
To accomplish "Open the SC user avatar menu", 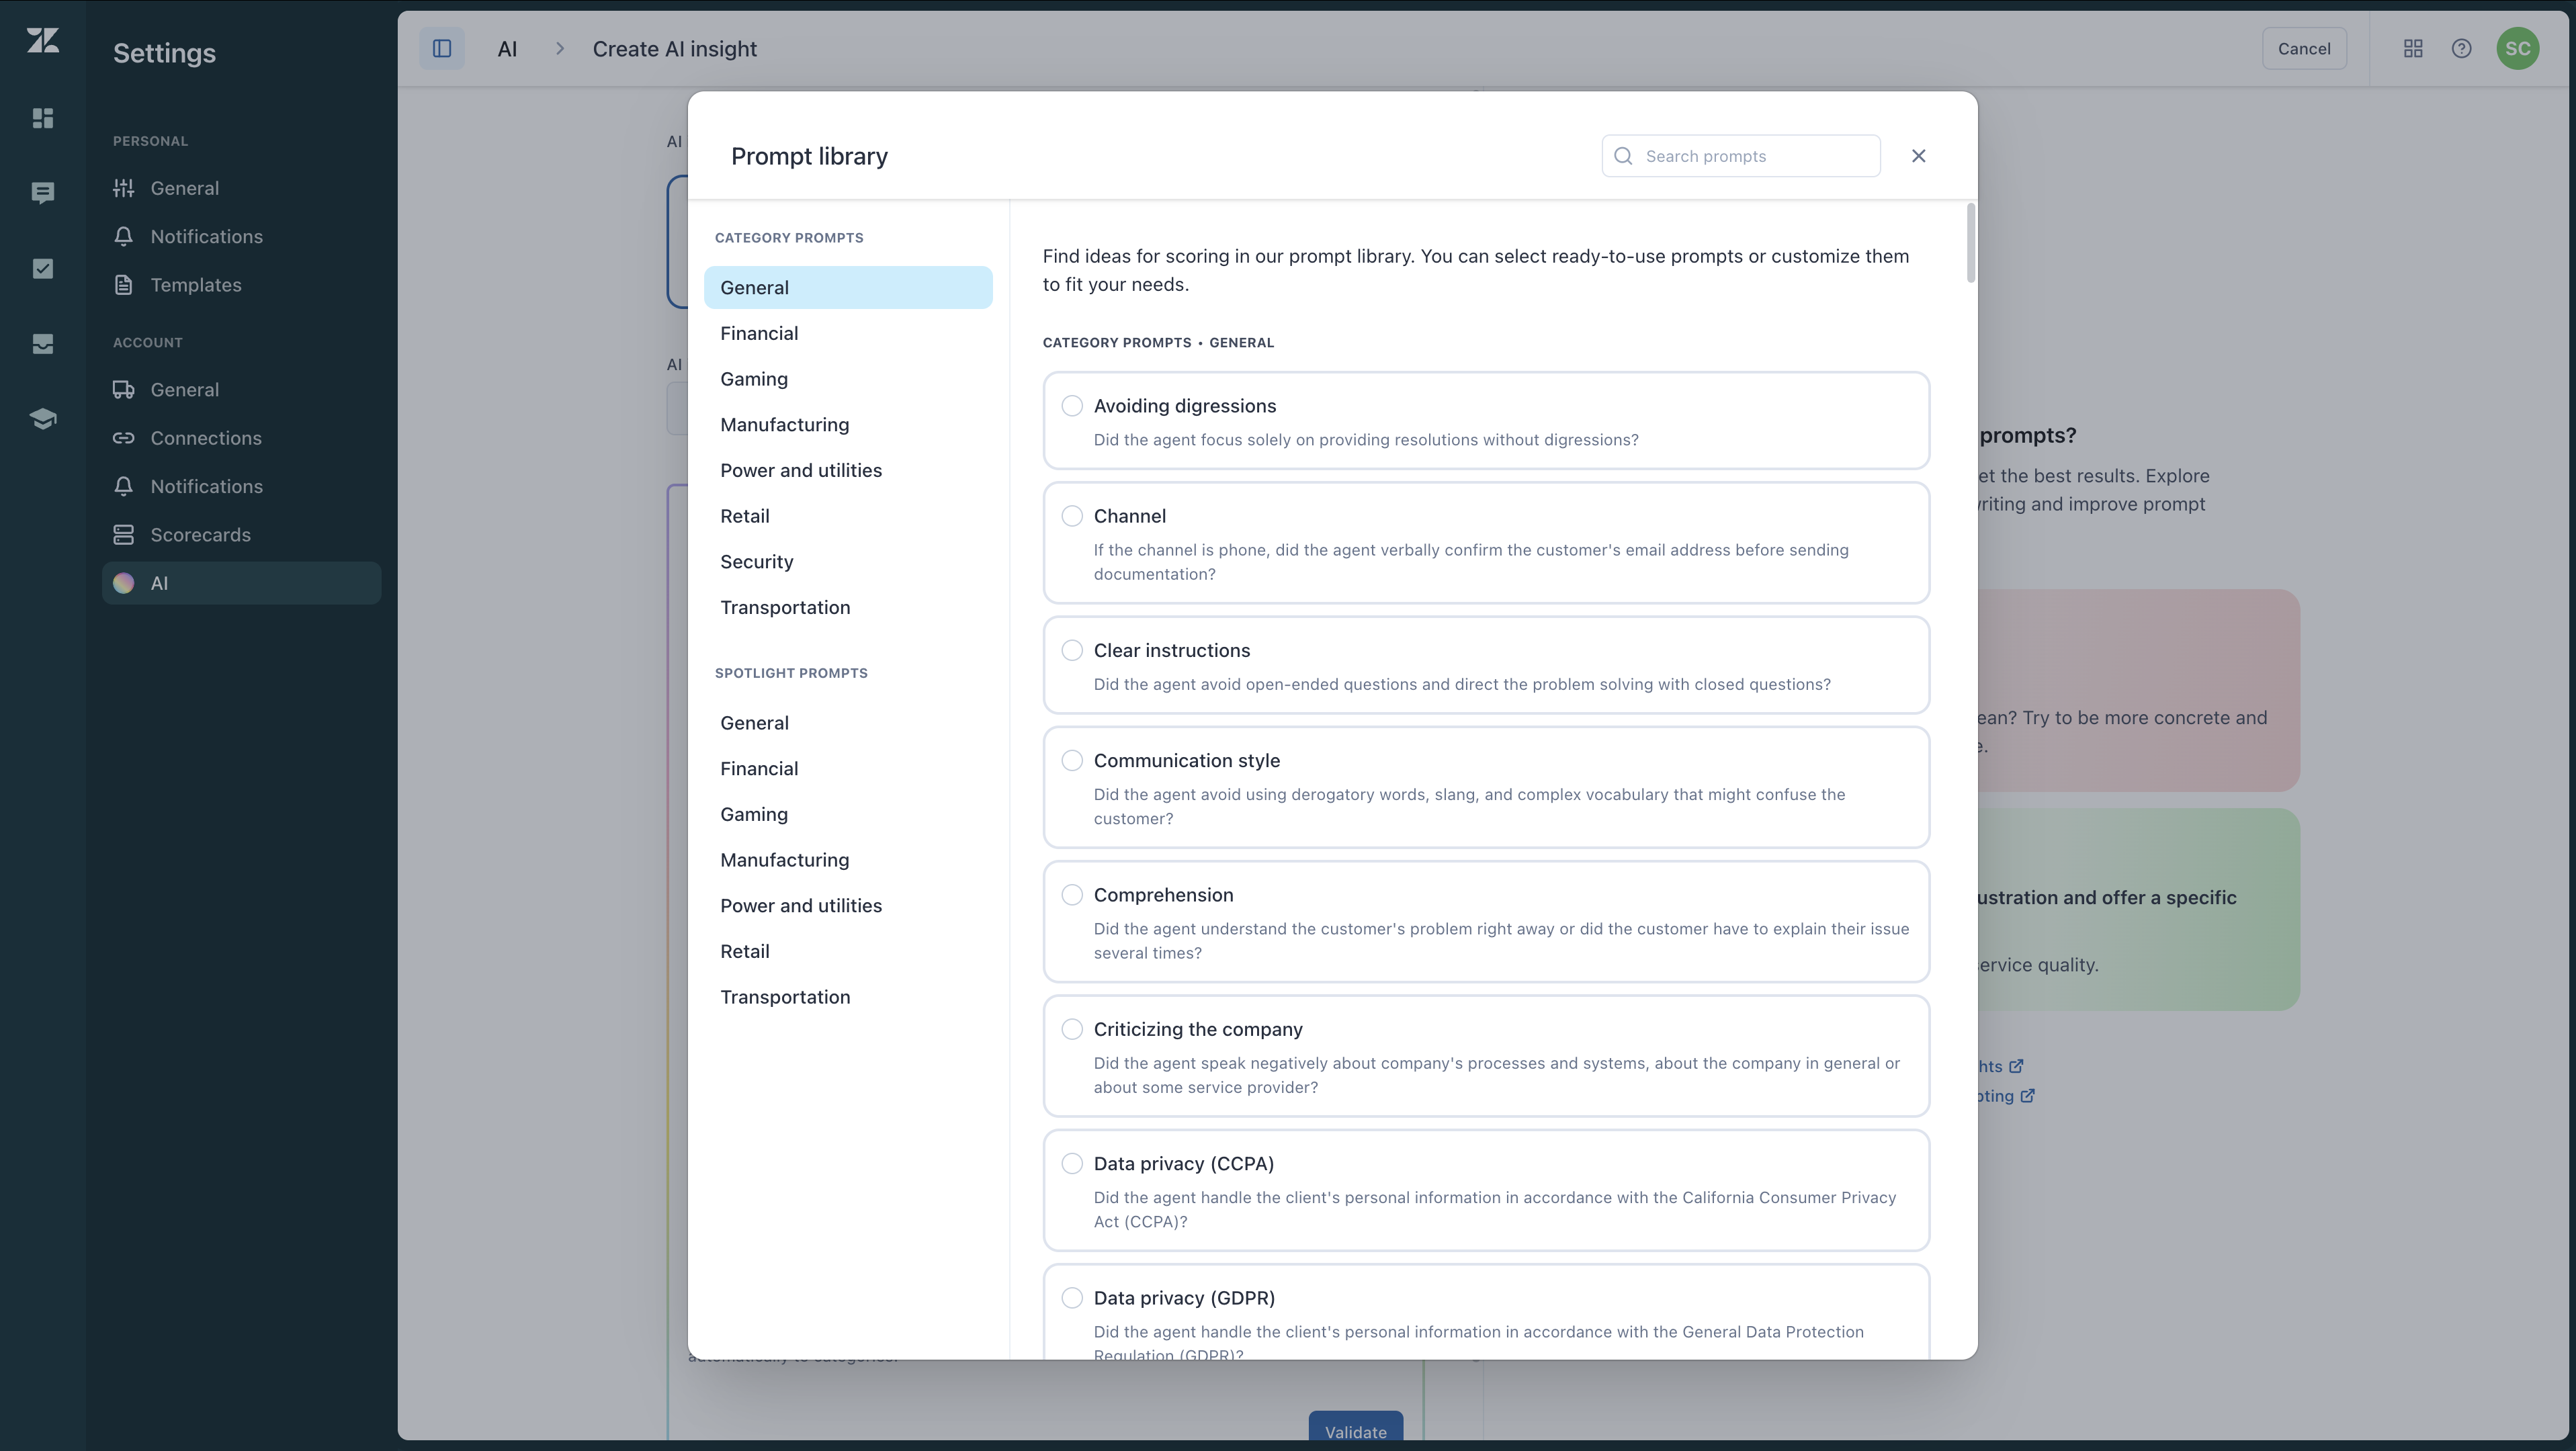I will click(x=2517, y=49).
